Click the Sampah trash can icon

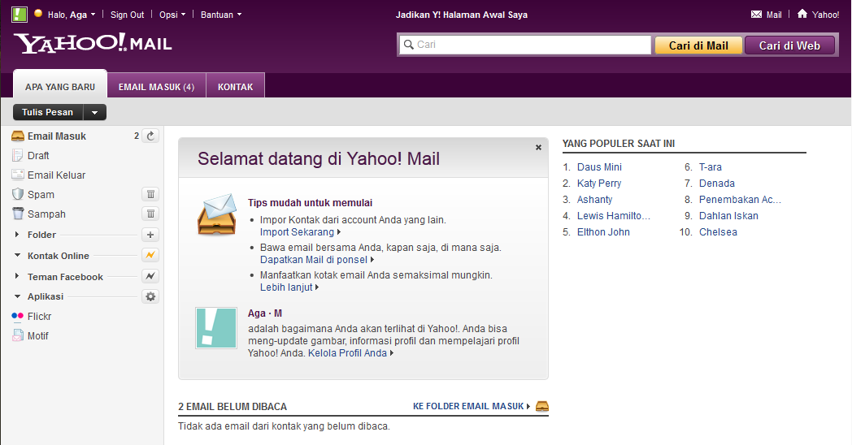18,214
